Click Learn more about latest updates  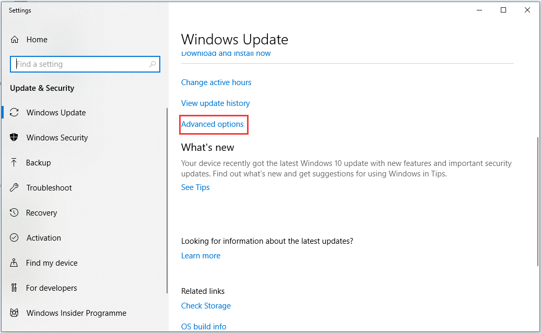click(x=201, y=256)
